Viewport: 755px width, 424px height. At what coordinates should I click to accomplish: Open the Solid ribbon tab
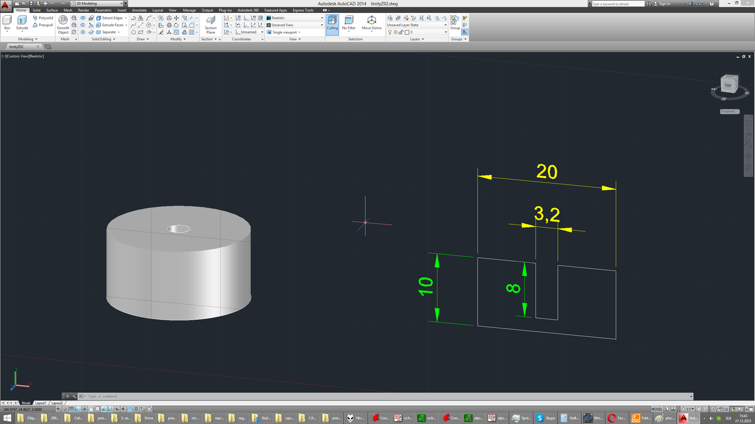(x=37, y=10)
